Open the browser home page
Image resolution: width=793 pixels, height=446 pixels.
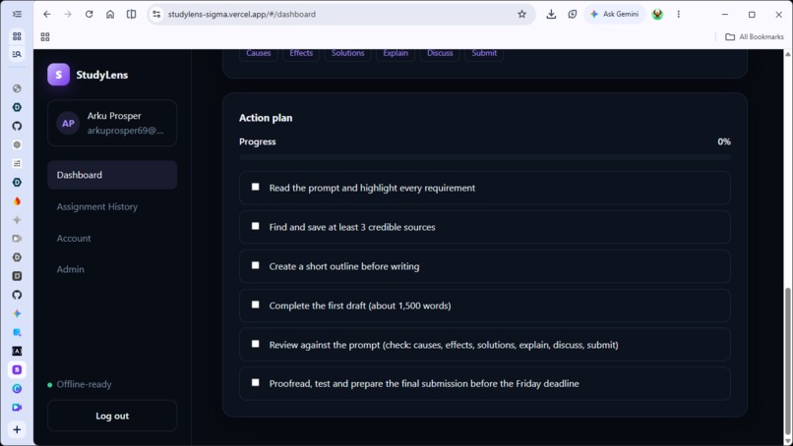click(x=110, y=14)
